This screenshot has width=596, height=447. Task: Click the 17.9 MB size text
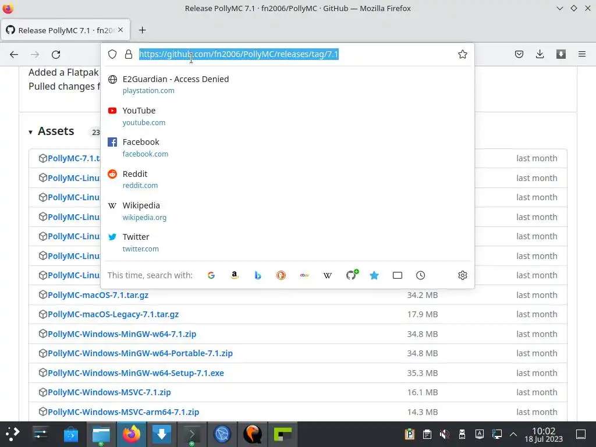(x=423, y=314)
